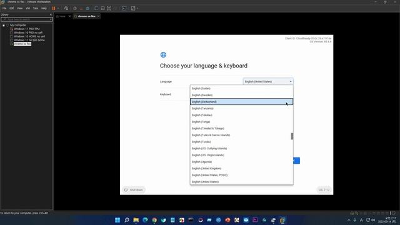Viewport: 400px width, 225px height.
Task: Open the console view toolbar icon
Action: pos(124,8)
